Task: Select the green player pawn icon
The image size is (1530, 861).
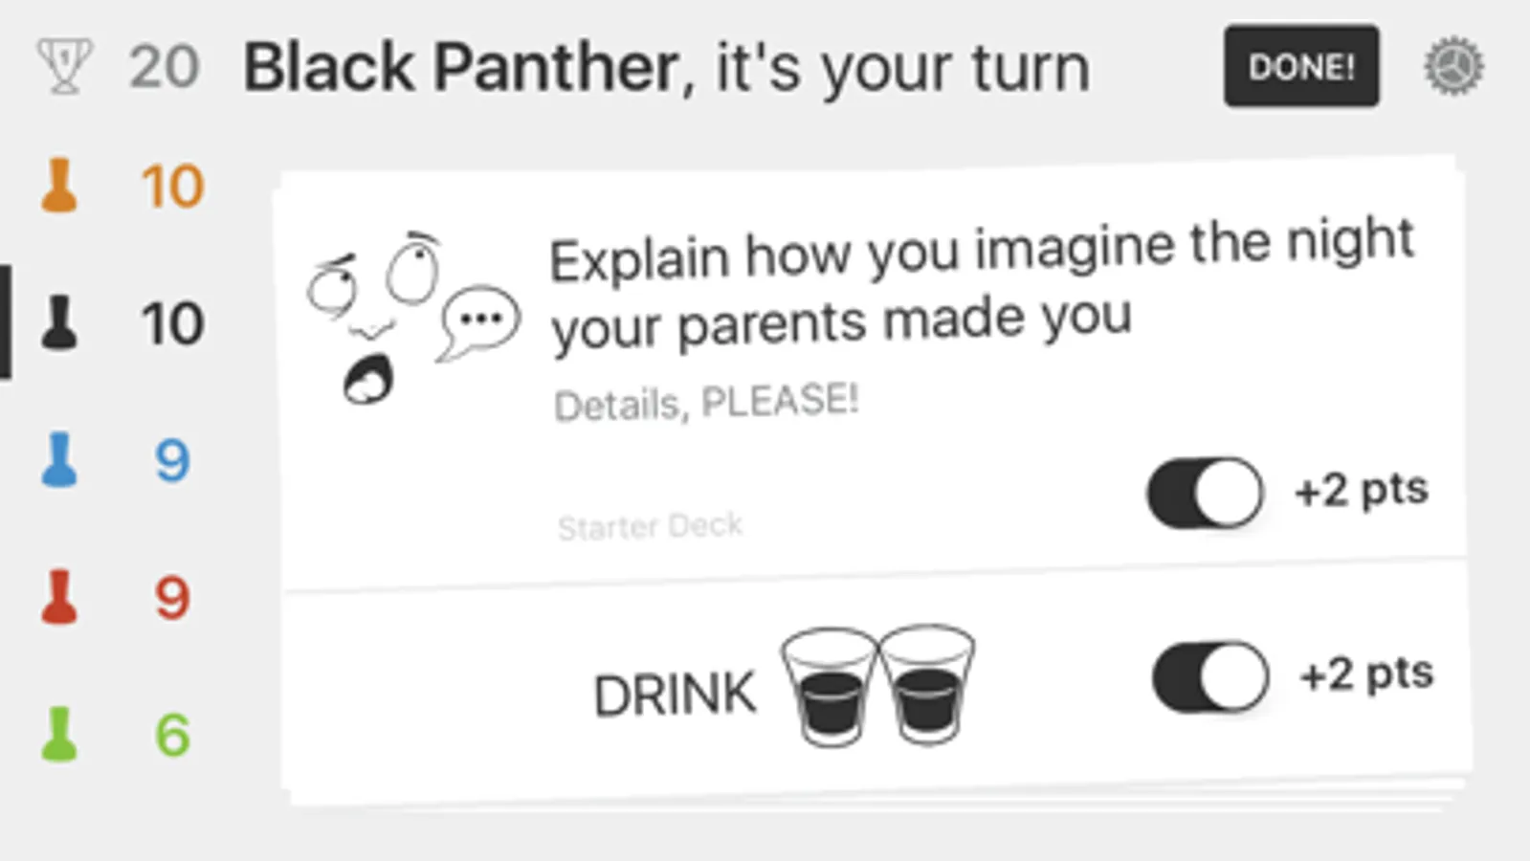Action: pos(59,734)
